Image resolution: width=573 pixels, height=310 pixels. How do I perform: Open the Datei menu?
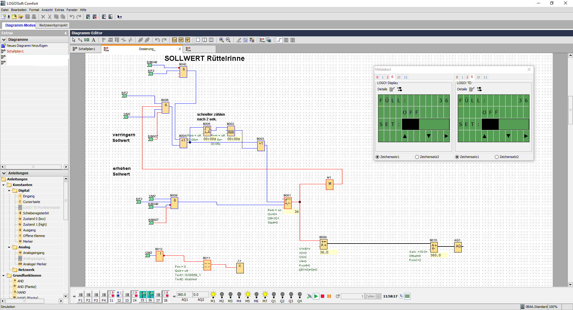5,10
